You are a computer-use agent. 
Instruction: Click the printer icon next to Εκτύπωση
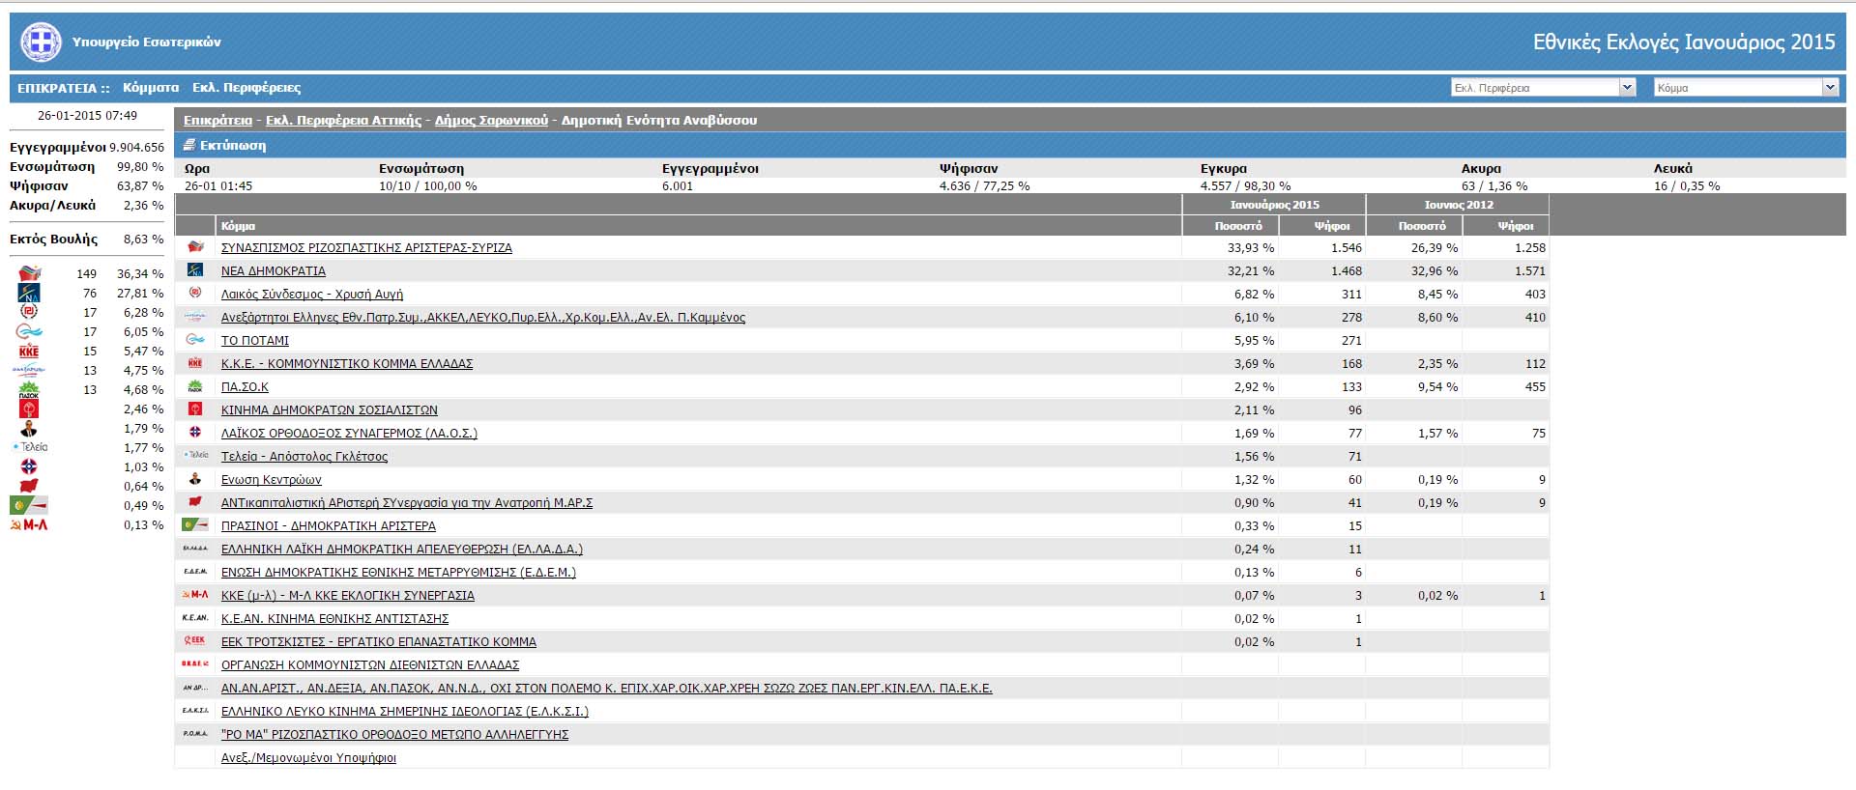click(189, 145)
